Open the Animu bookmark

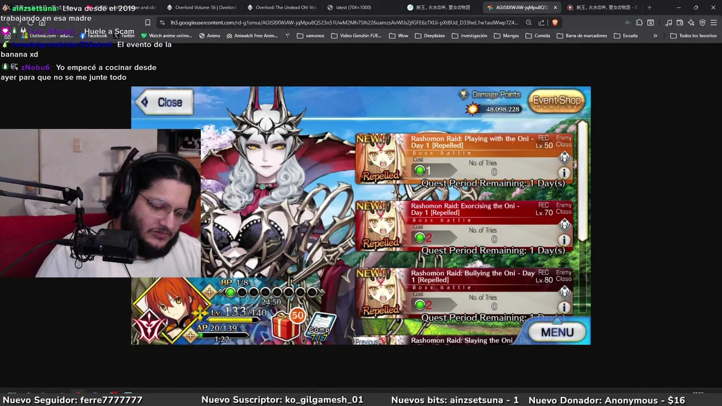click(x=210, y=36)
